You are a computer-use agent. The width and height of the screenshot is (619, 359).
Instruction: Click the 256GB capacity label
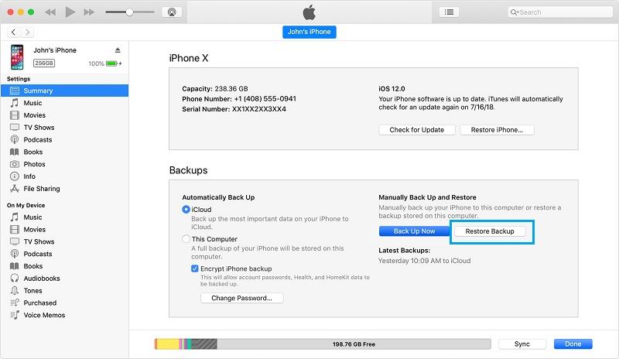click(44, 63)
